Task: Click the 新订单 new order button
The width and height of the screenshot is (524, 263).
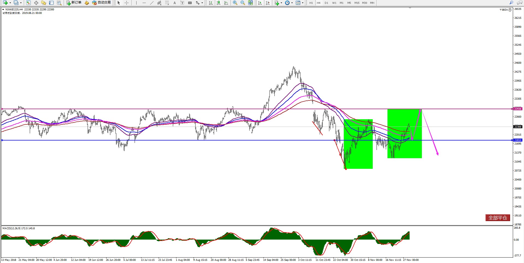Action: point(74,3)
